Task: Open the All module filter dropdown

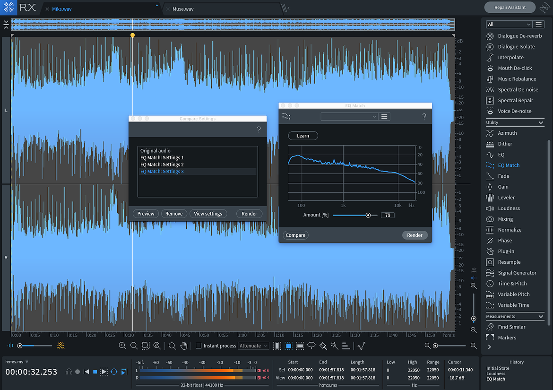Action: pyautogui.click(x=509, y=24)
